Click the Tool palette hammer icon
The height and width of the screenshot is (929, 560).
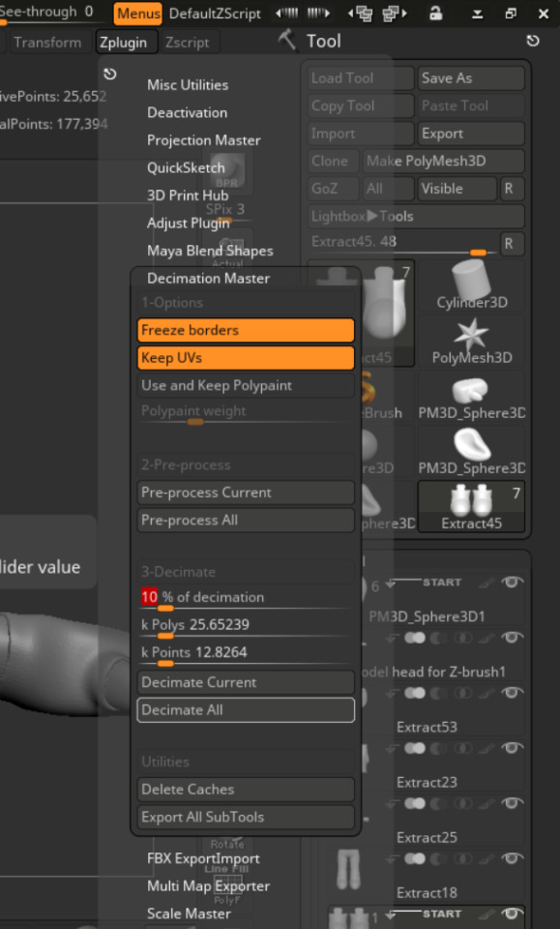click(x=287, y=41)
